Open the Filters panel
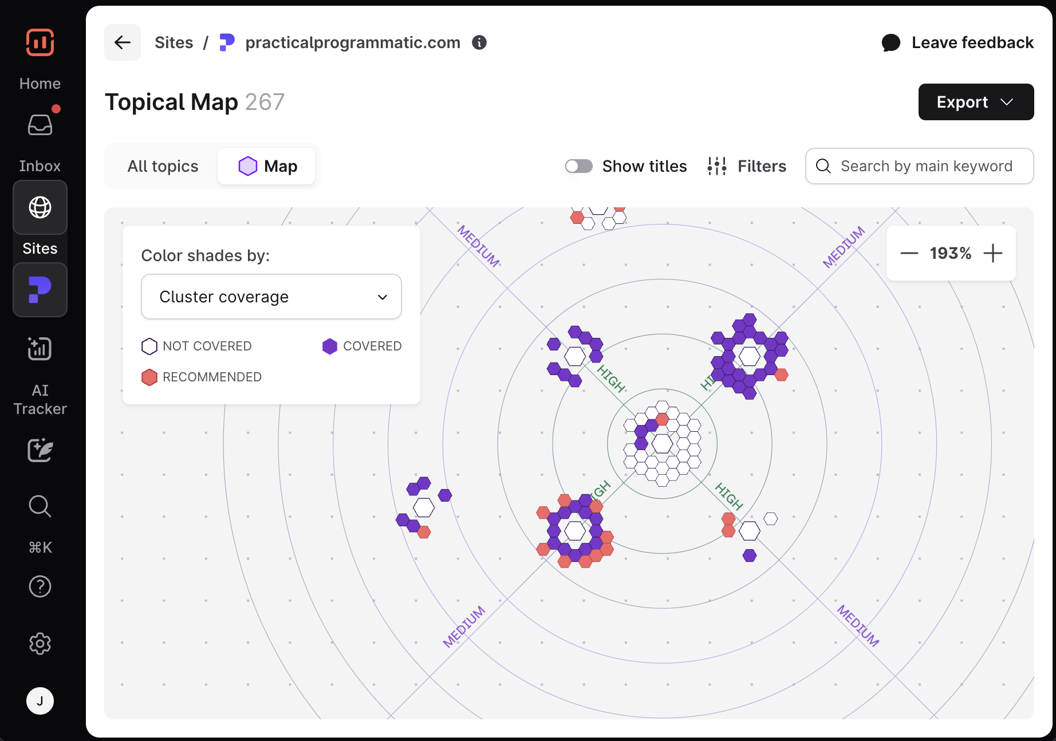The height and width of the screenshot is (741, 1056). tap(747, 166)
